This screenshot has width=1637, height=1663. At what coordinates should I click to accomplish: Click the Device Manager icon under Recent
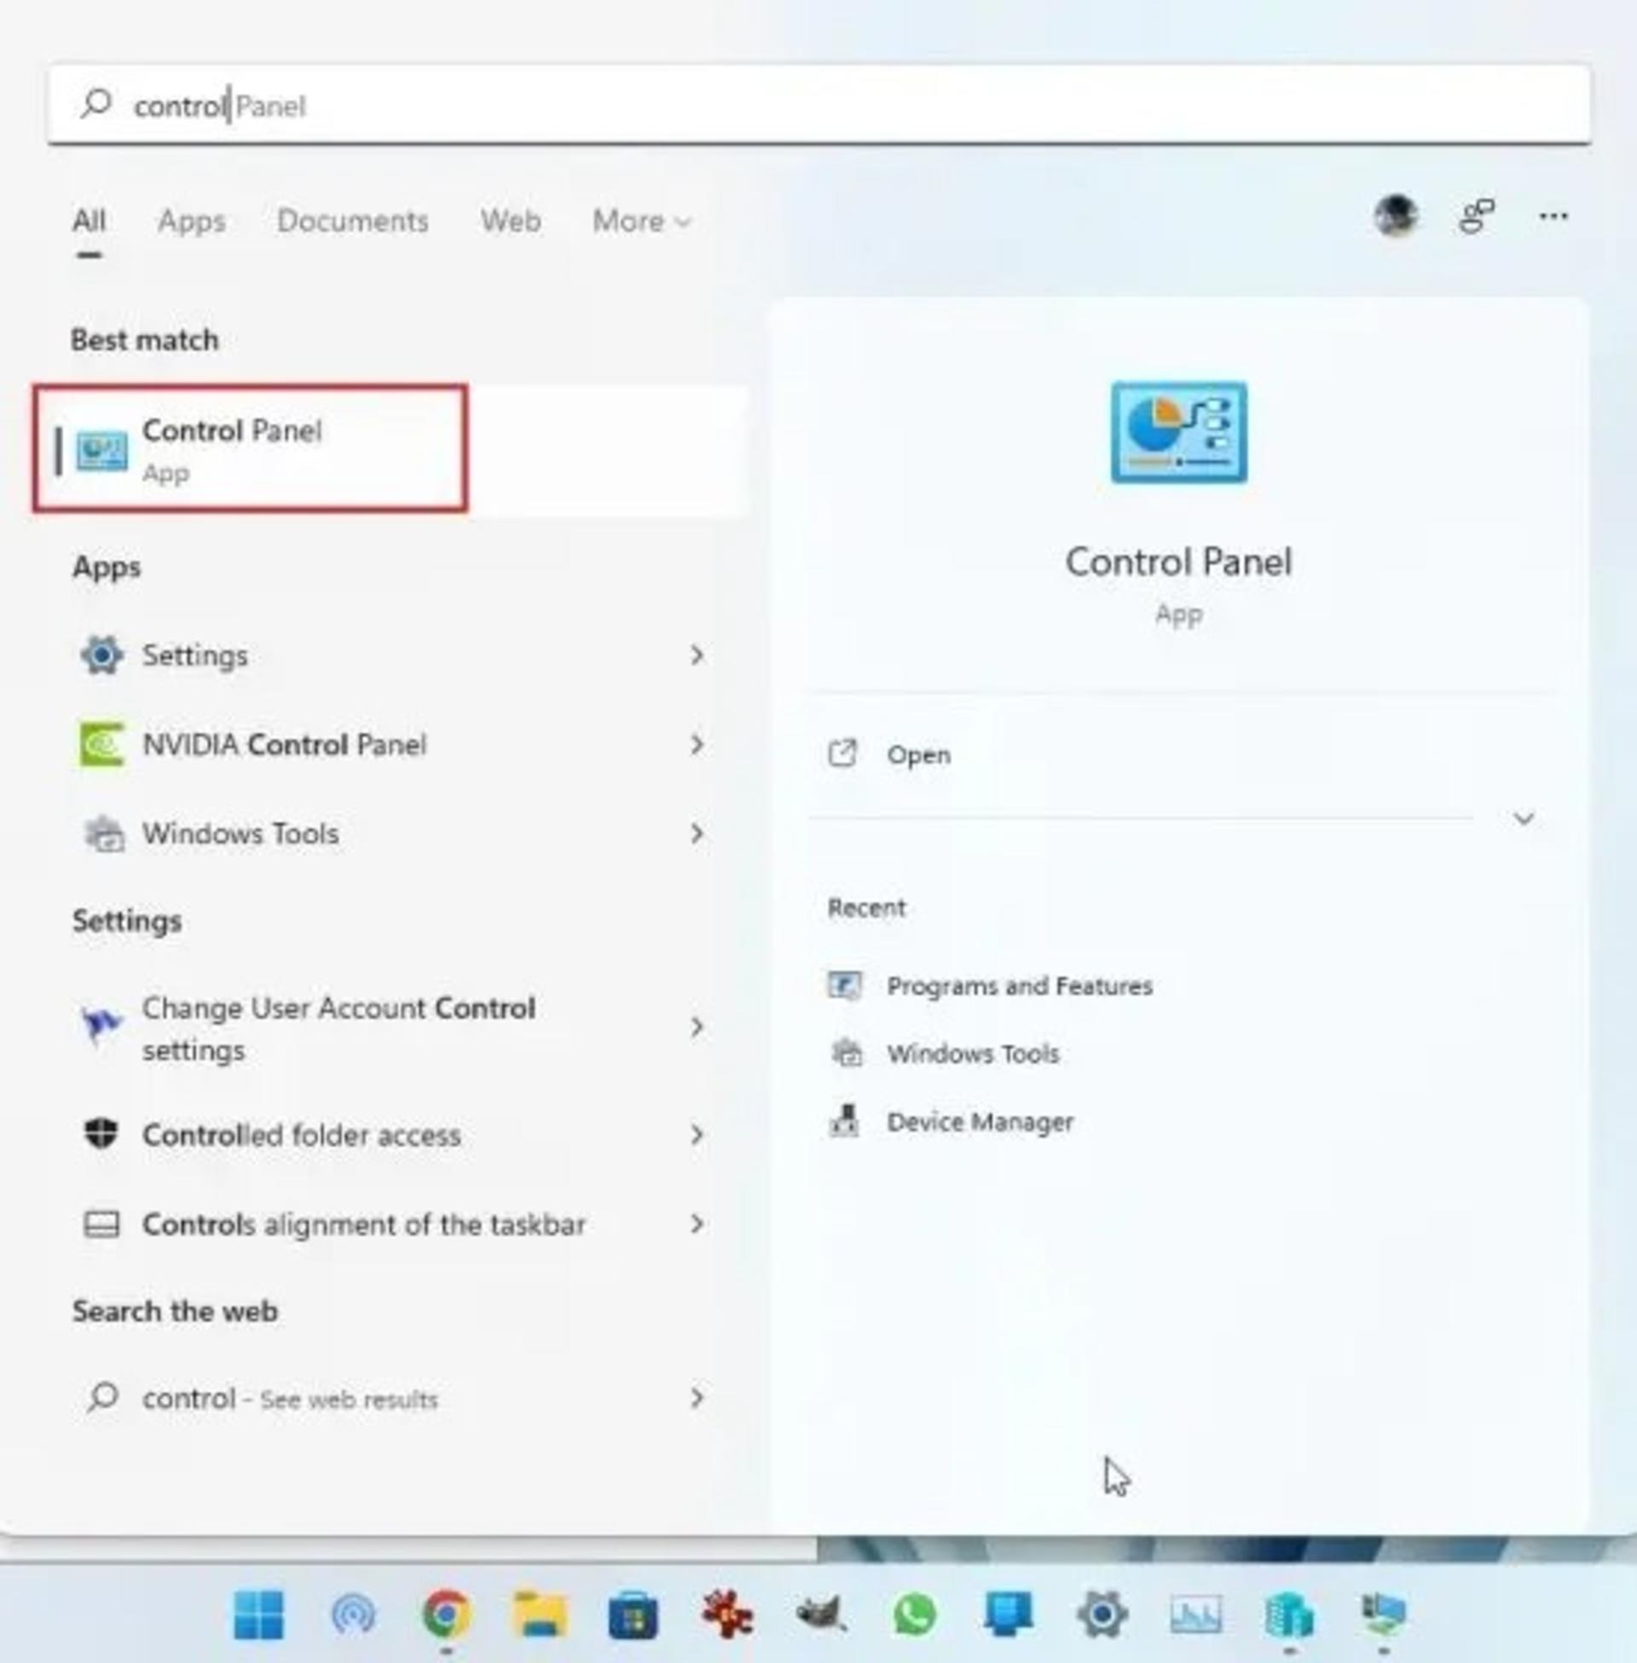pyautogui.click(x=844, y=1122)
